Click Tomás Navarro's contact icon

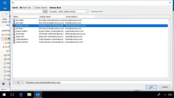14,42
